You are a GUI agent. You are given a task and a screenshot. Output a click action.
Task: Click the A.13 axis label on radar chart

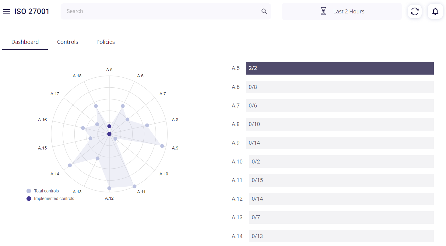coord(77,192)
